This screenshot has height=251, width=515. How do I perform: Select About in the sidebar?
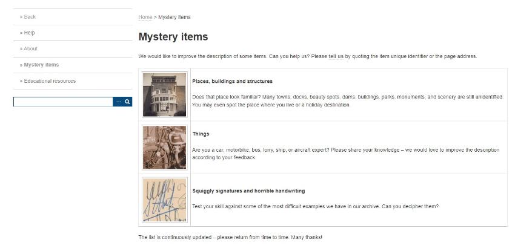pos(29,49)
